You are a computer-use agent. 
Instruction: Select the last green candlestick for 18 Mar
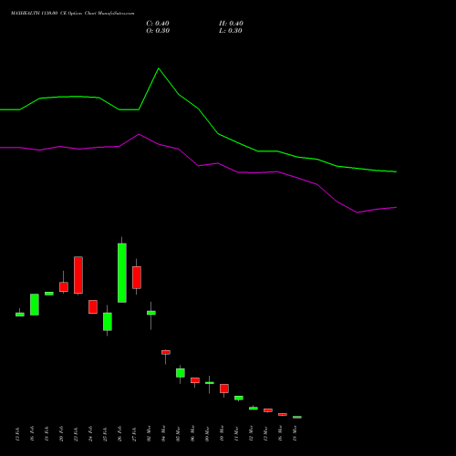pos(297,417)
